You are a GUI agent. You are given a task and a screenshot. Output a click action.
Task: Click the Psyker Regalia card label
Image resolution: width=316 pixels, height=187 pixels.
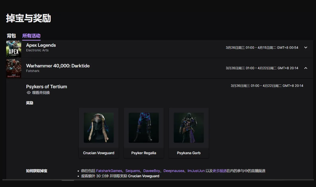[144, 153]
